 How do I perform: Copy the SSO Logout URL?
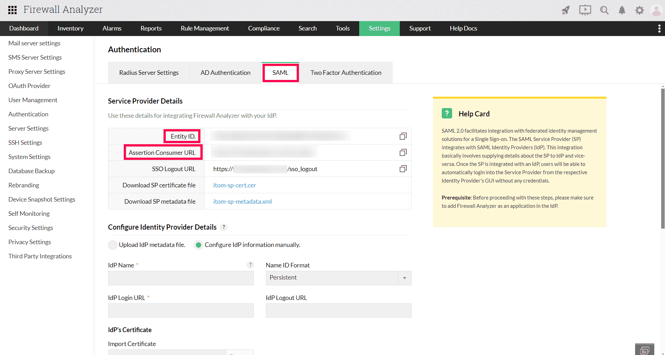403,169
